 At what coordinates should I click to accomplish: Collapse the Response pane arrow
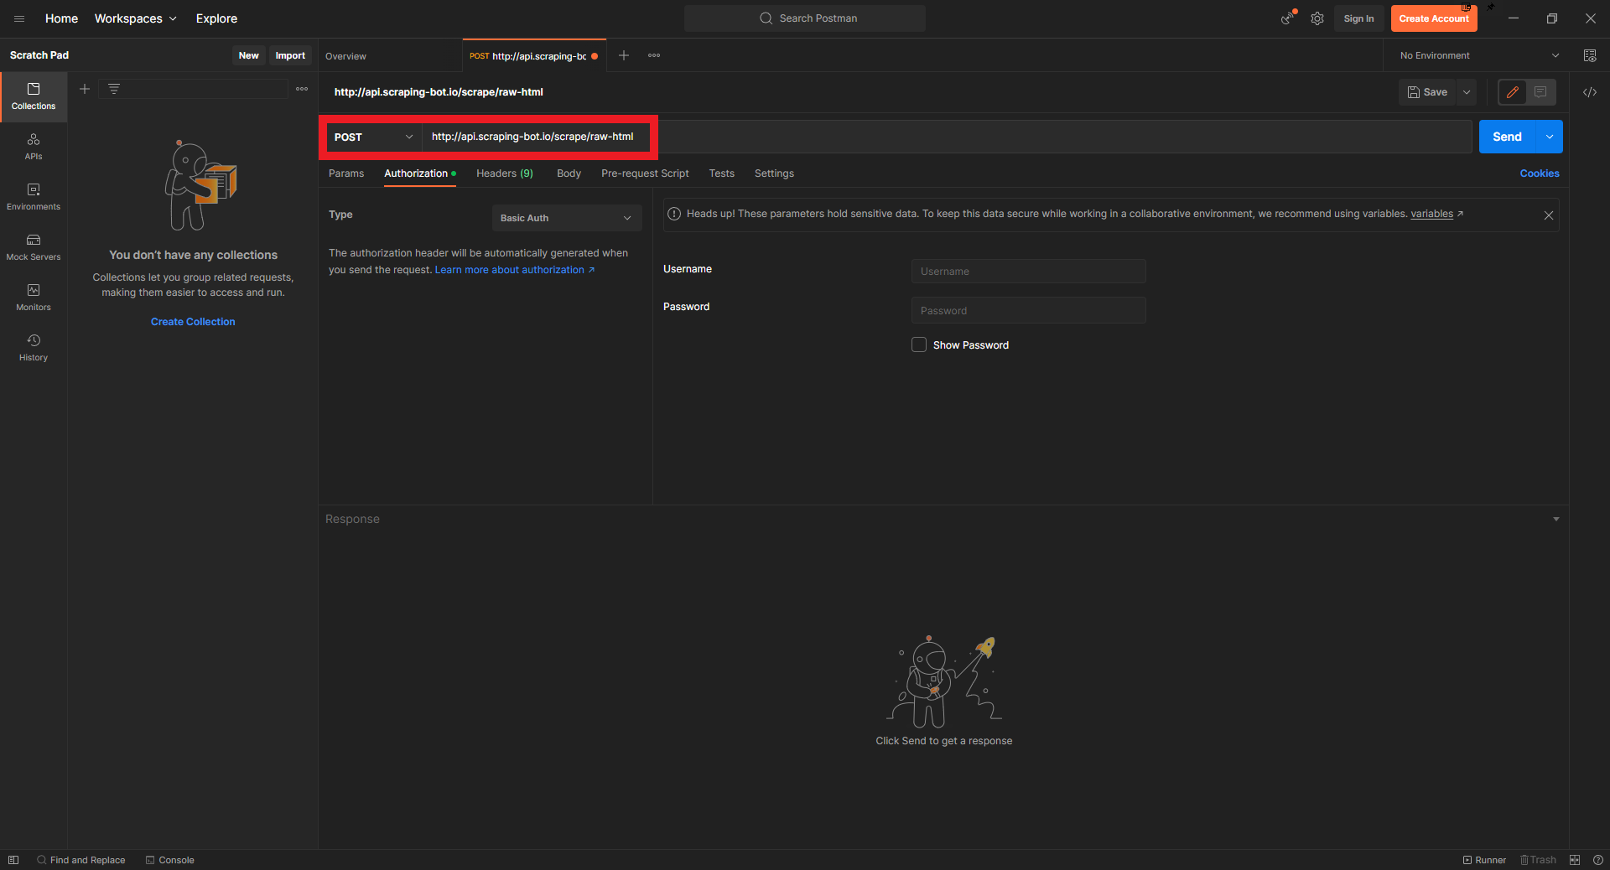pyautogui.click(x=1556, y=519)
